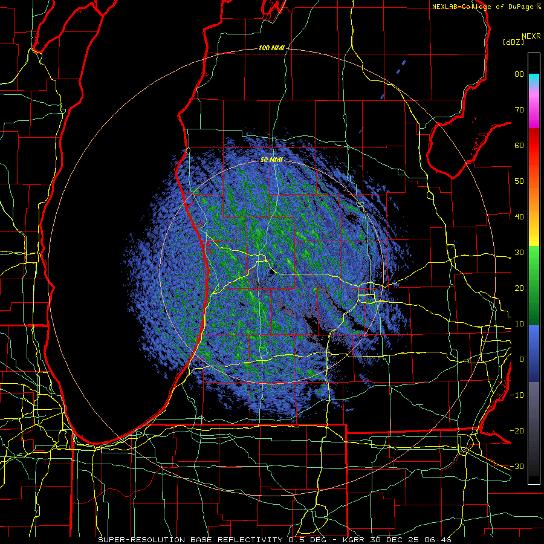Image resolution: width=544 pixels, height=544 pixels.
Task: Click the -30 dBZ scale value
Action: 517,466
